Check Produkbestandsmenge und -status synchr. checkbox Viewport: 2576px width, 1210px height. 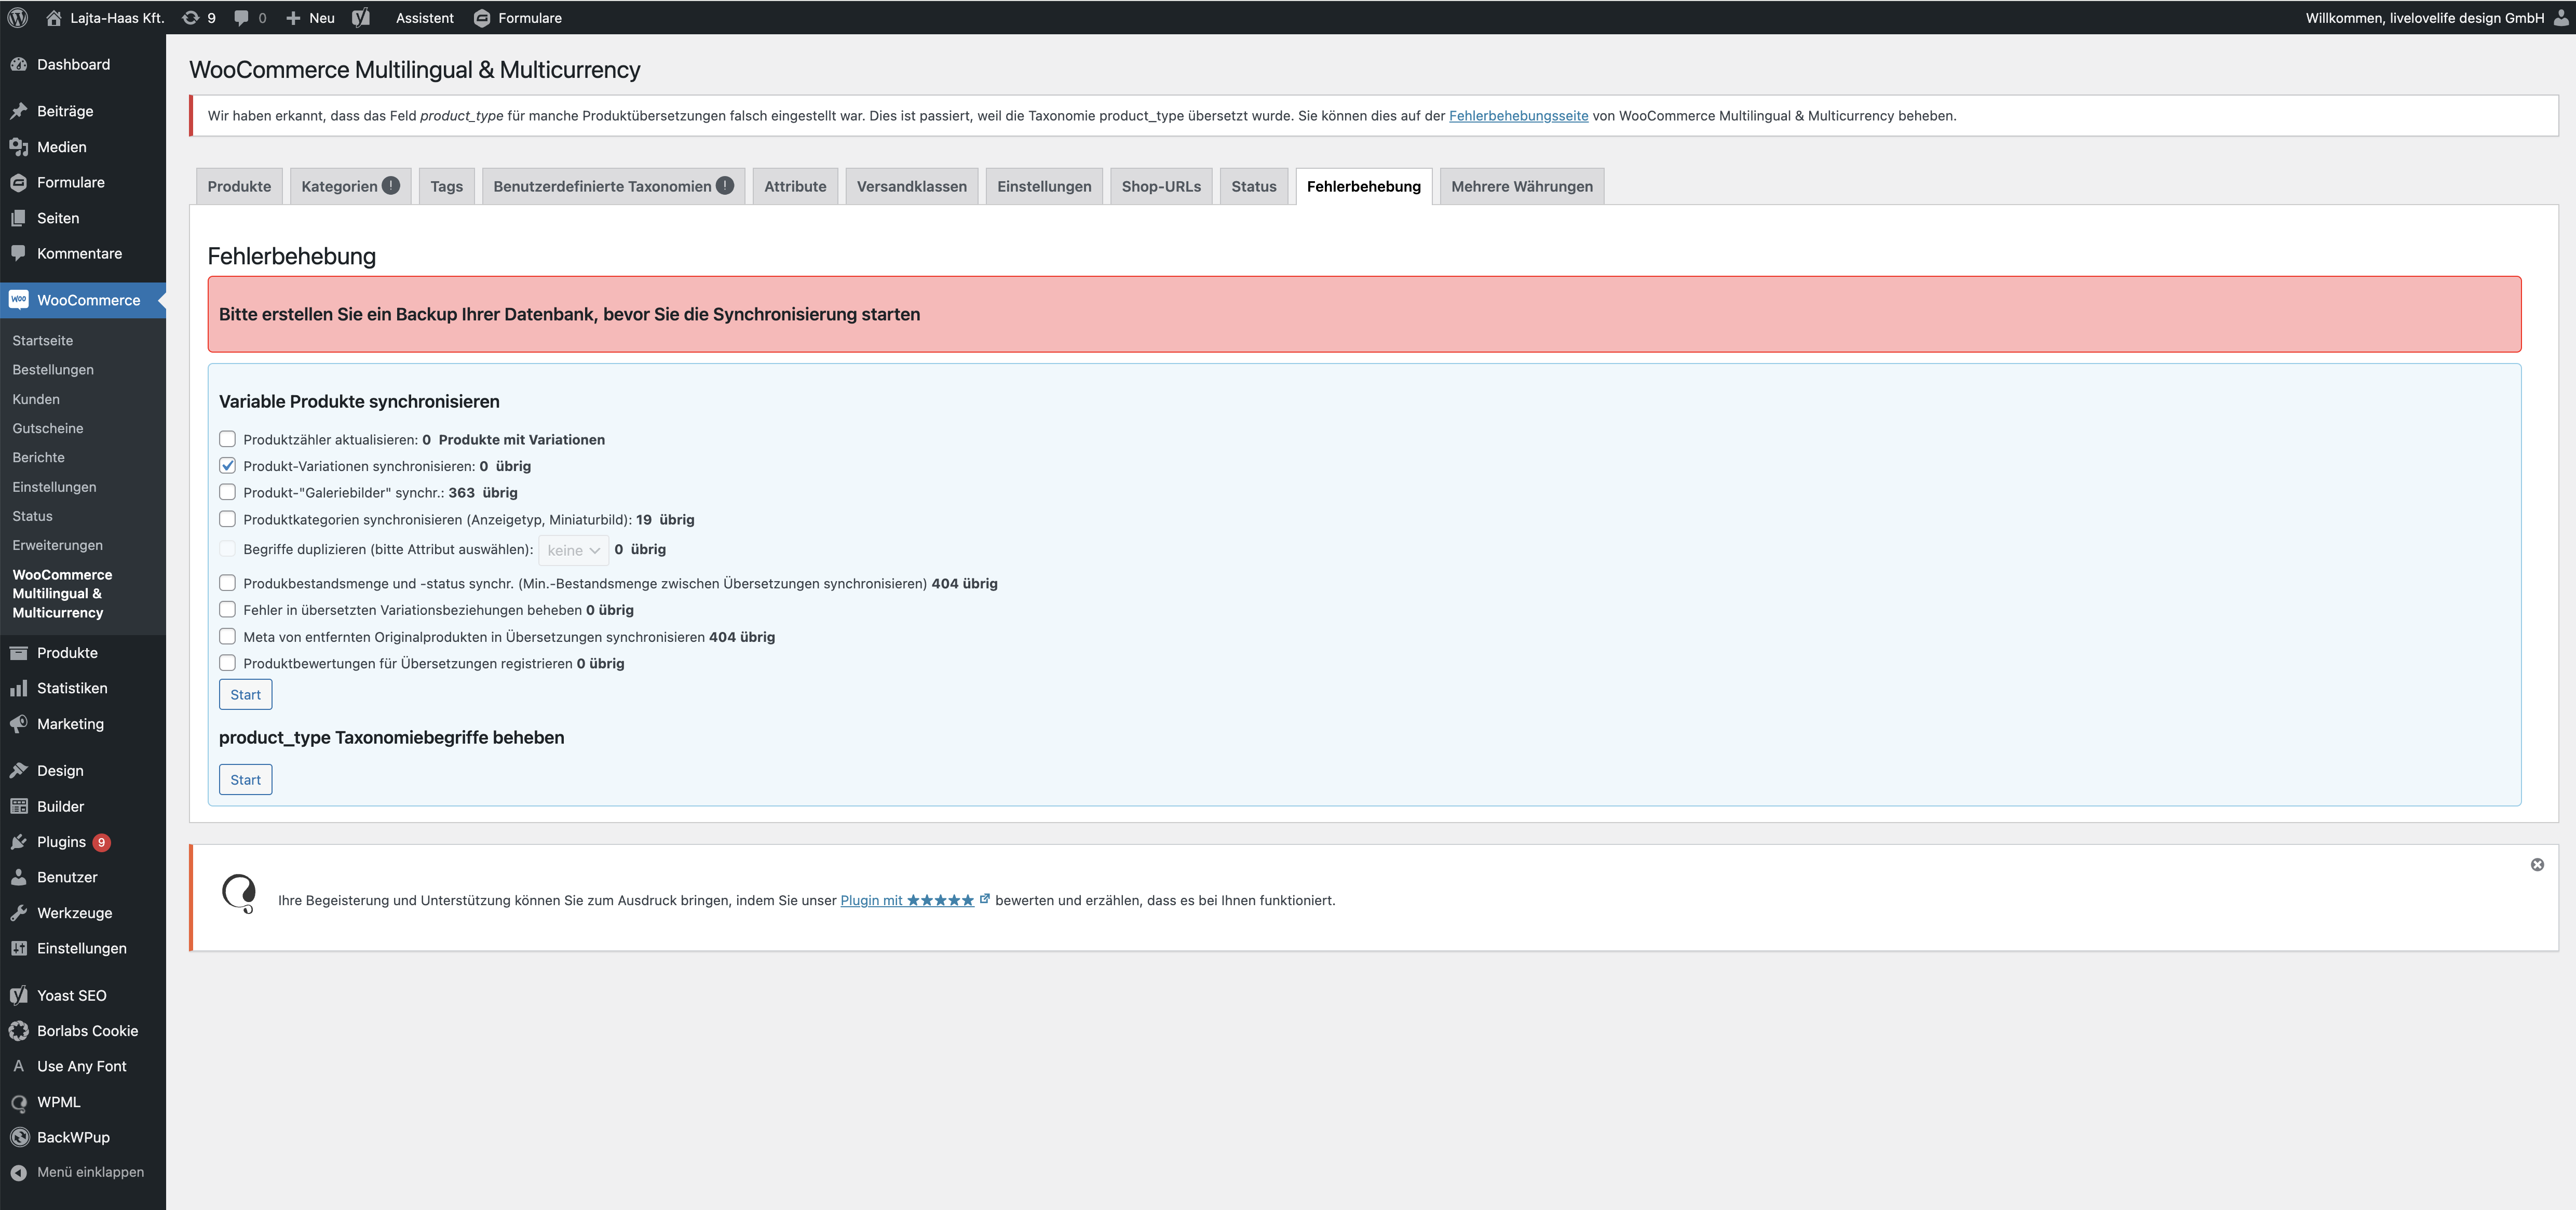[x=227, y=583]
